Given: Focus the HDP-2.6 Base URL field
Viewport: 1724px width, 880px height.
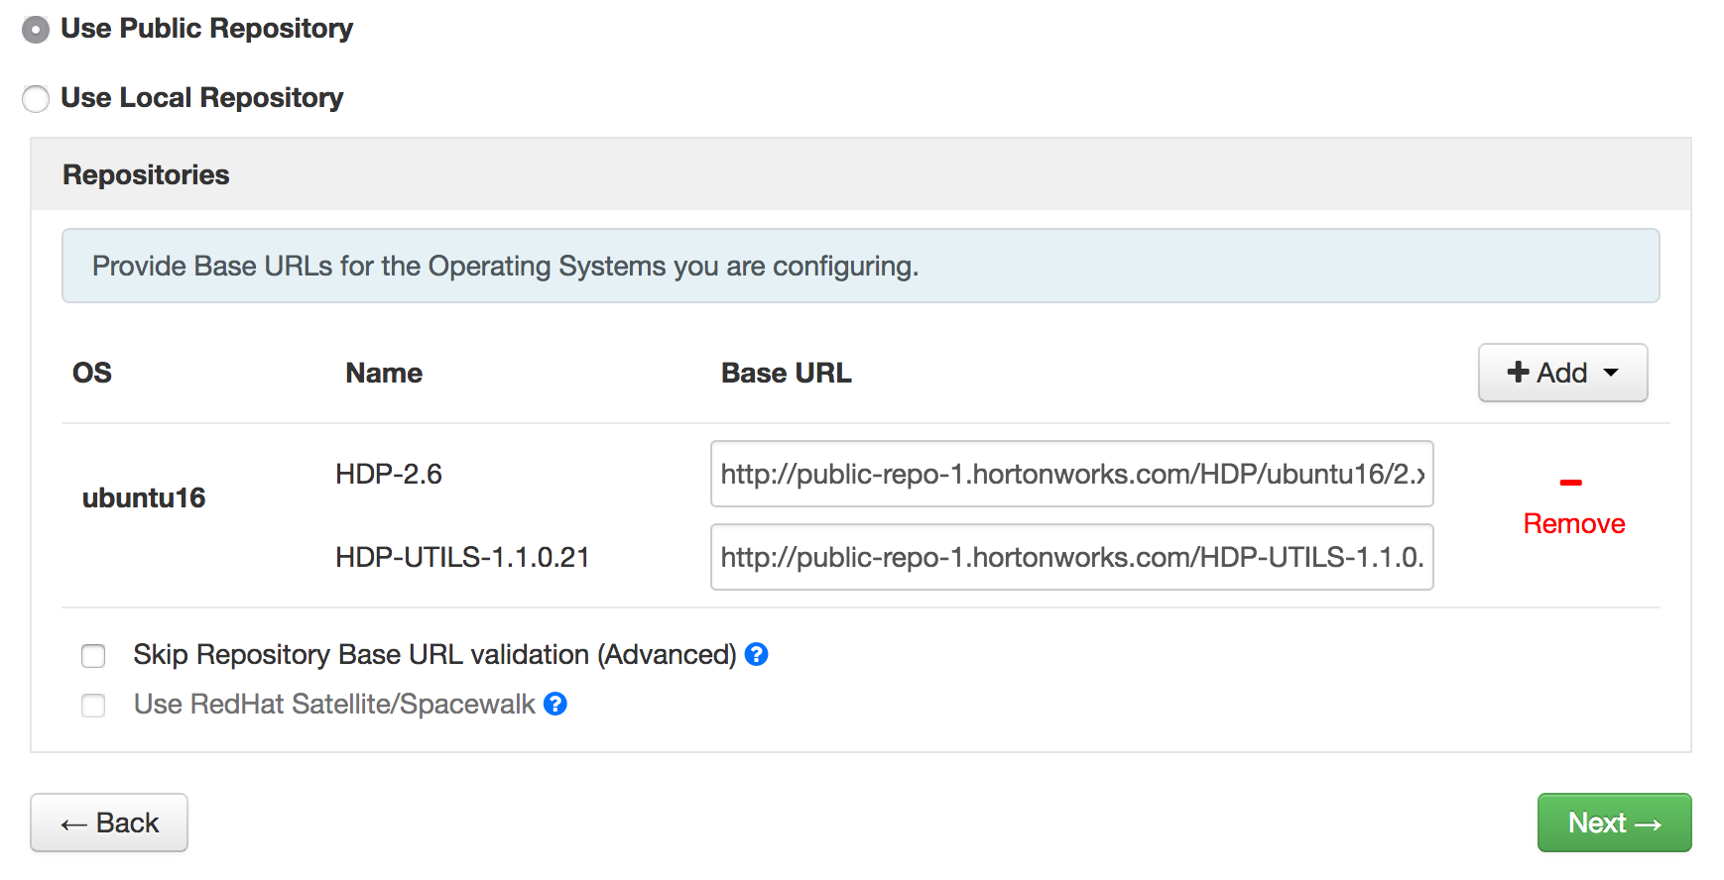Looking at the screenshot, I should click(1071, 474).
